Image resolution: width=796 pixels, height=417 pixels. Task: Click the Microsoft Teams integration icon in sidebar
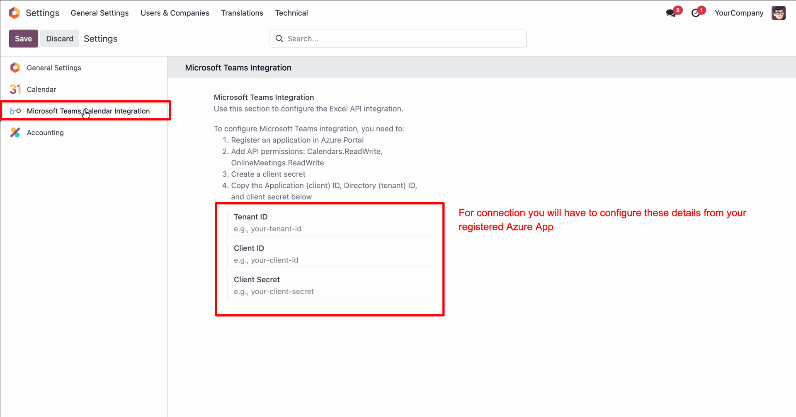tap(15, 111)
